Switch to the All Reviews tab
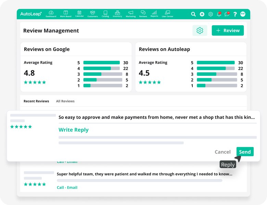Image resolution: width=267 pixels, height=205 pixels. pyautogui.click(x=65, y=101)
